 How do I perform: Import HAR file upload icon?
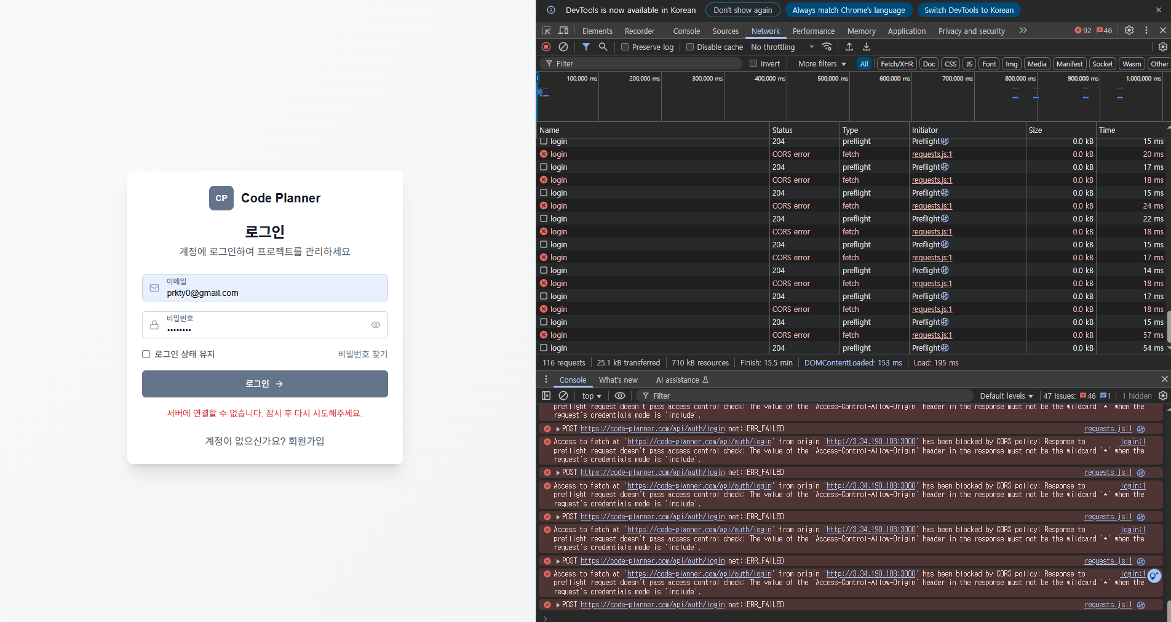pyautogui.click(x=849, y=47)
